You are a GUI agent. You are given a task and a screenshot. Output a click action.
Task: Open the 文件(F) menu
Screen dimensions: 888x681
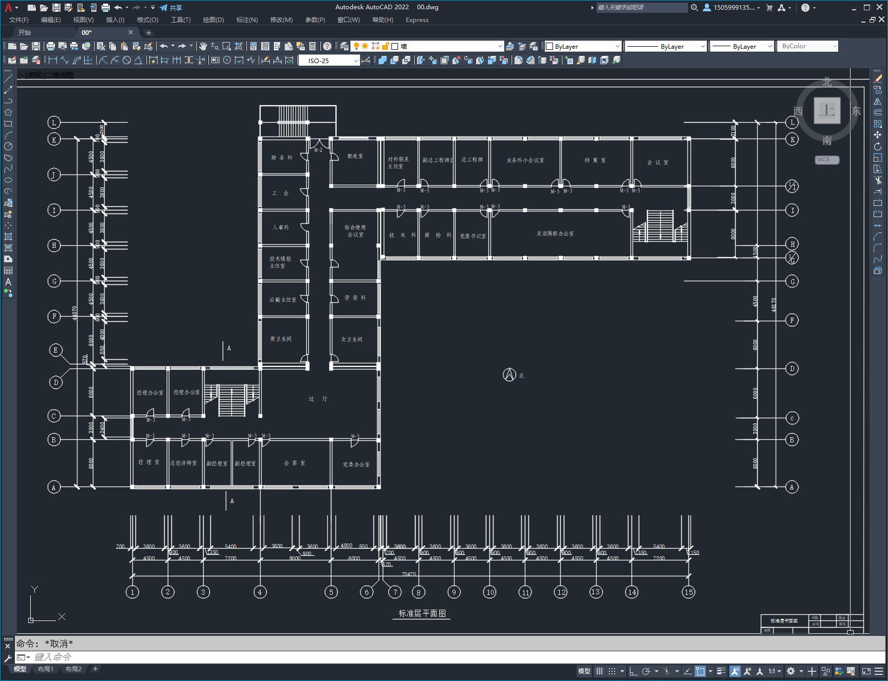(19, 20)
